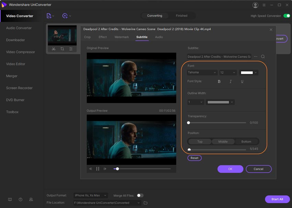
Task: Open DVD Burner in sidebar
Action: pyautogui.click(x=15, y=100)
